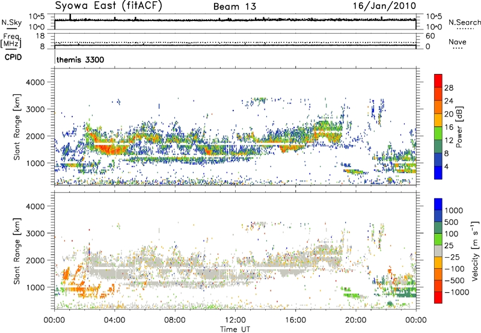Click the 'CPID' label

pos(13,57)
